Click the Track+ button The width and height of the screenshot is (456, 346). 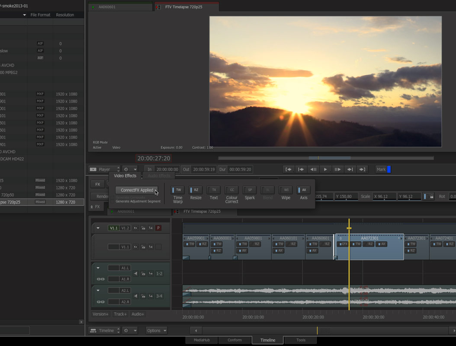click(120, 314)
